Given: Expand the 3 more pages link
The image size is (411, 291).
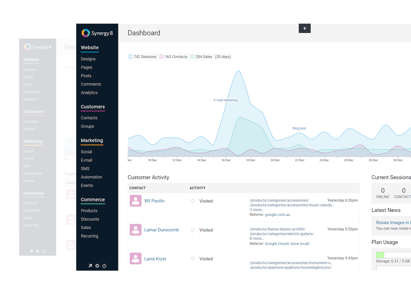Looking at the screenshot, I should coord(257,210).
